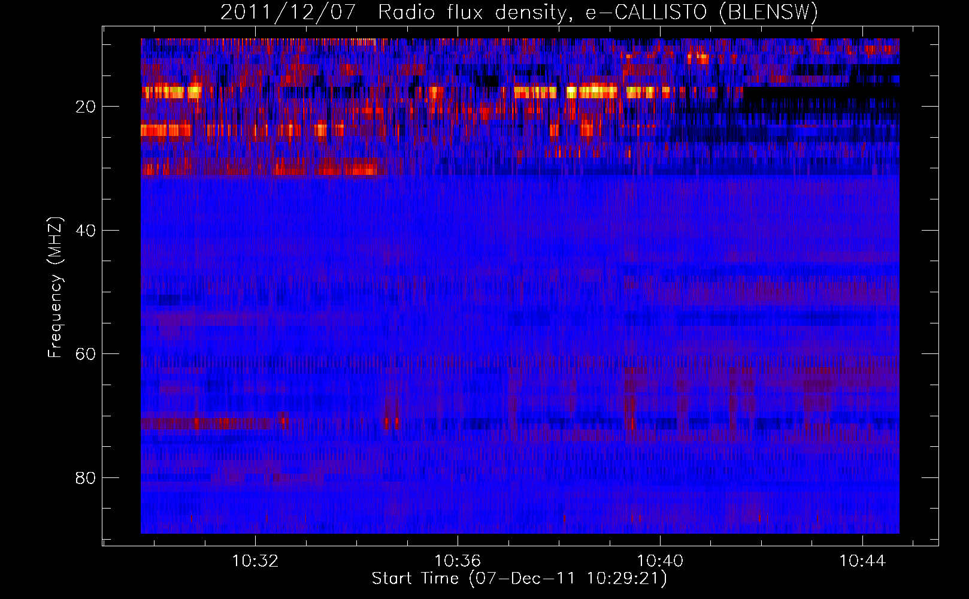This screenshot has width=969, height=599.
Task: Click the '20' frequency tick label
Action: click(x=86, y=107)
